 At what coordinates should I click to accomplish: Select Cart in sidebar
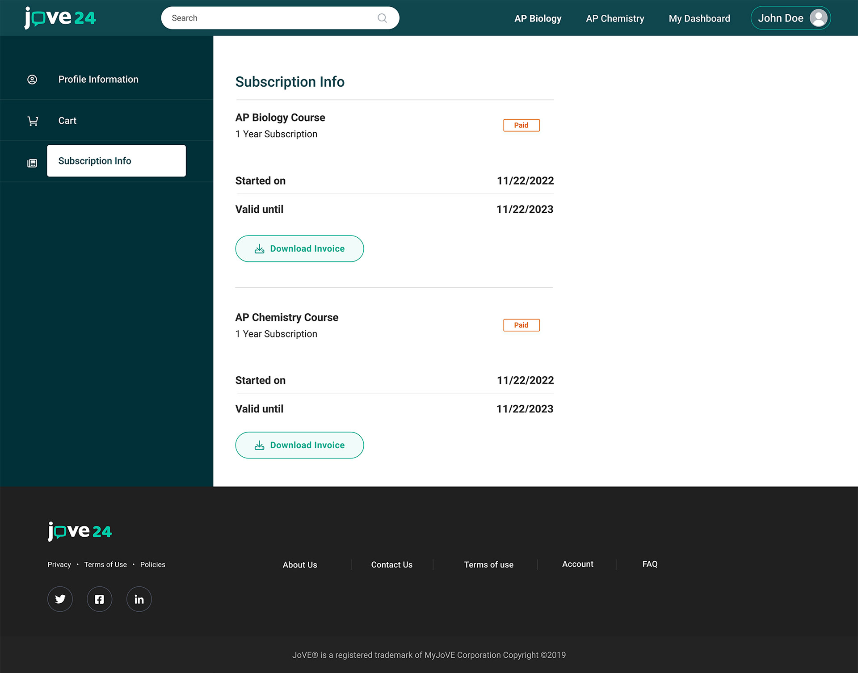[67, 121]
